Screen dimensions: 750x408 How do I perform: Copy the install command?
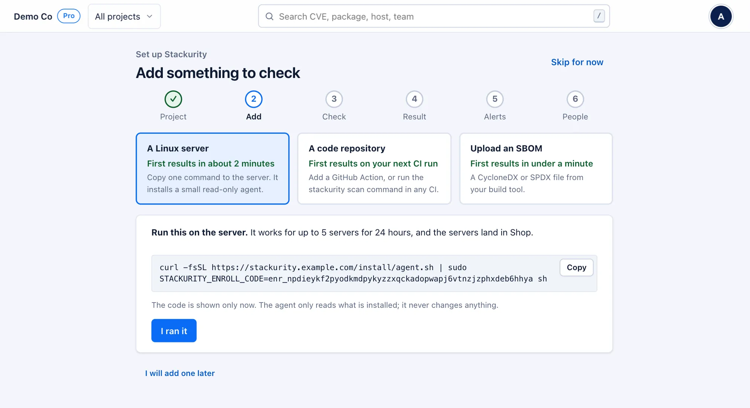point(576,267)
